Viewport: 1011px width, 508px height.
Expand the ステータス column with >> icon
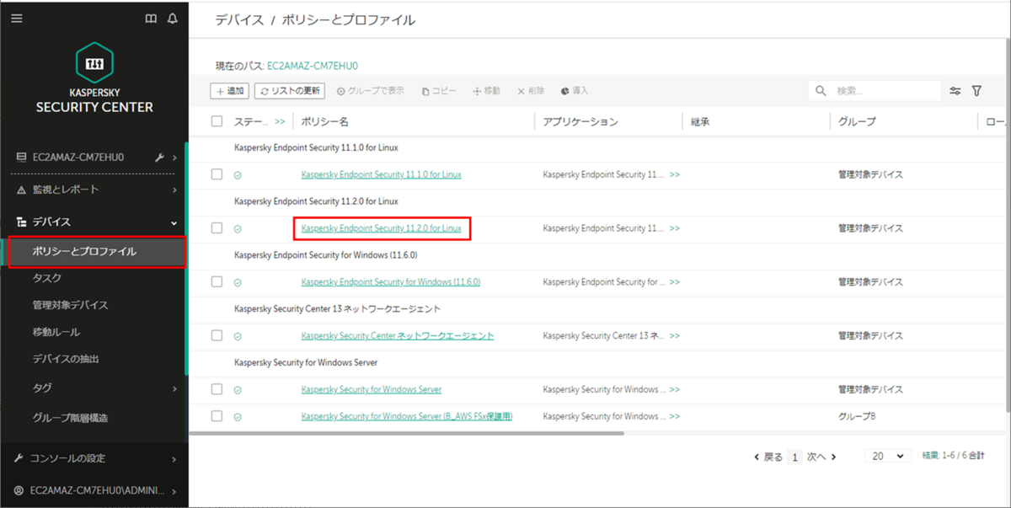click(x=280, y=122)
